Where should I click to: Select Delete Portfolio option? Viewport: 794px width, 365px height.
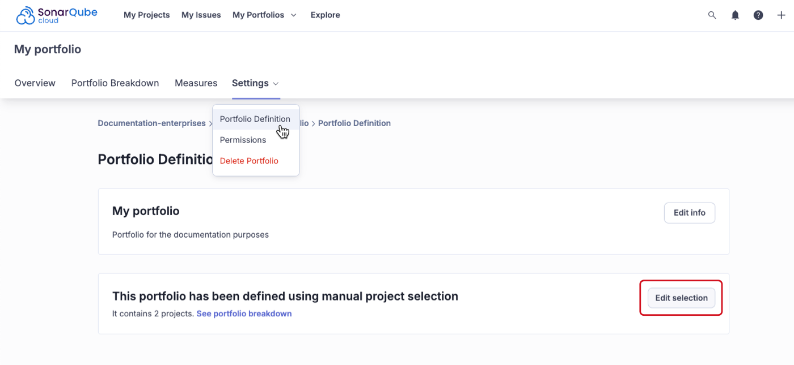pos(249,161)
